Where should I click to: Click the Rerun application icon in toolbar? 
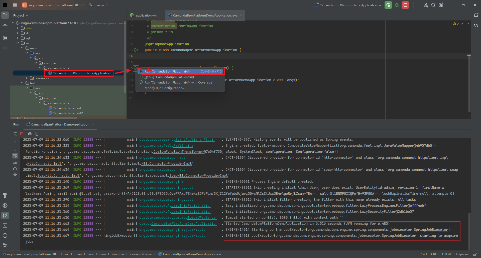(x=388, y=5)
